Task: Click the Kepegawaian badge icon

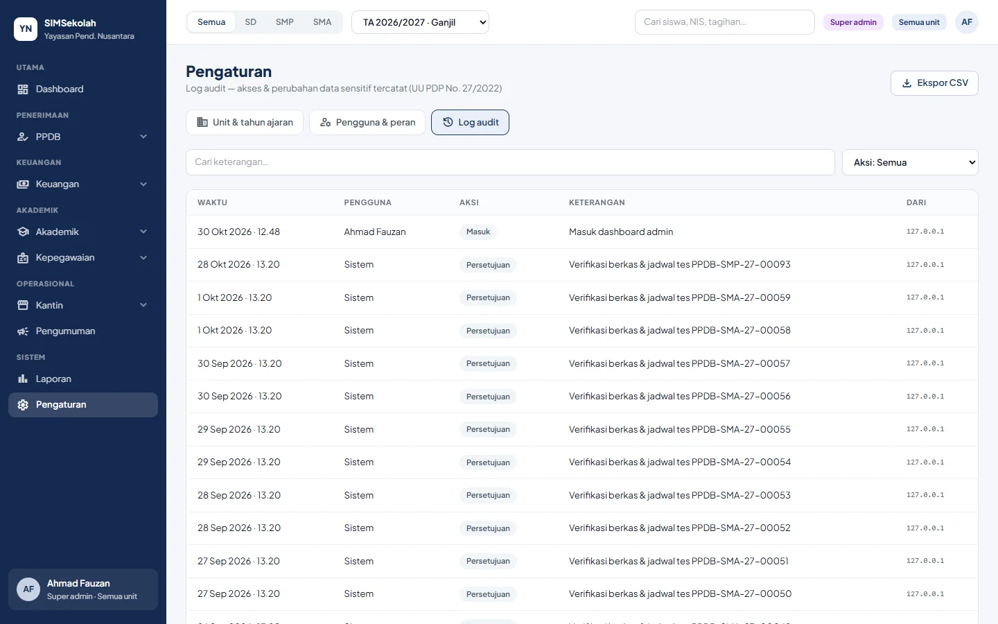Action: 23,258
